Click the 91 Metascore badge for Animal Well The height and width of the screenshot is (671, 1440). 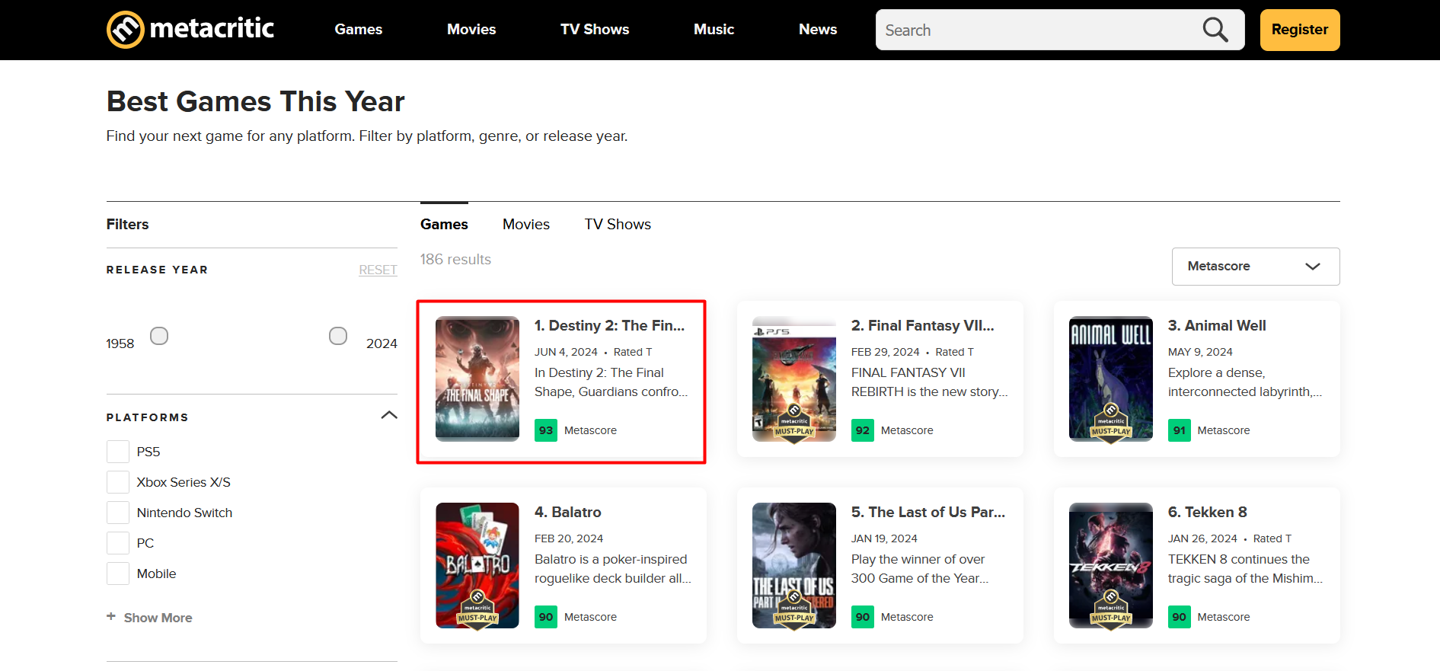pyautogui.click(x=1180, y=430)
